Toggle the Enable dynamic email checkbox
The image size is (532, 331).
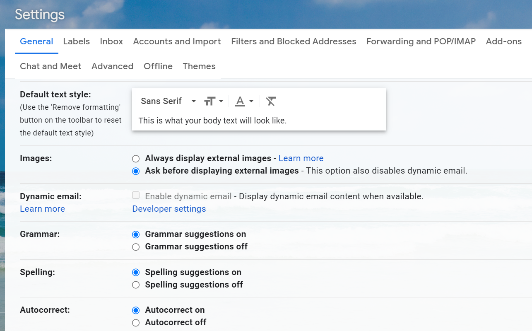136,196
